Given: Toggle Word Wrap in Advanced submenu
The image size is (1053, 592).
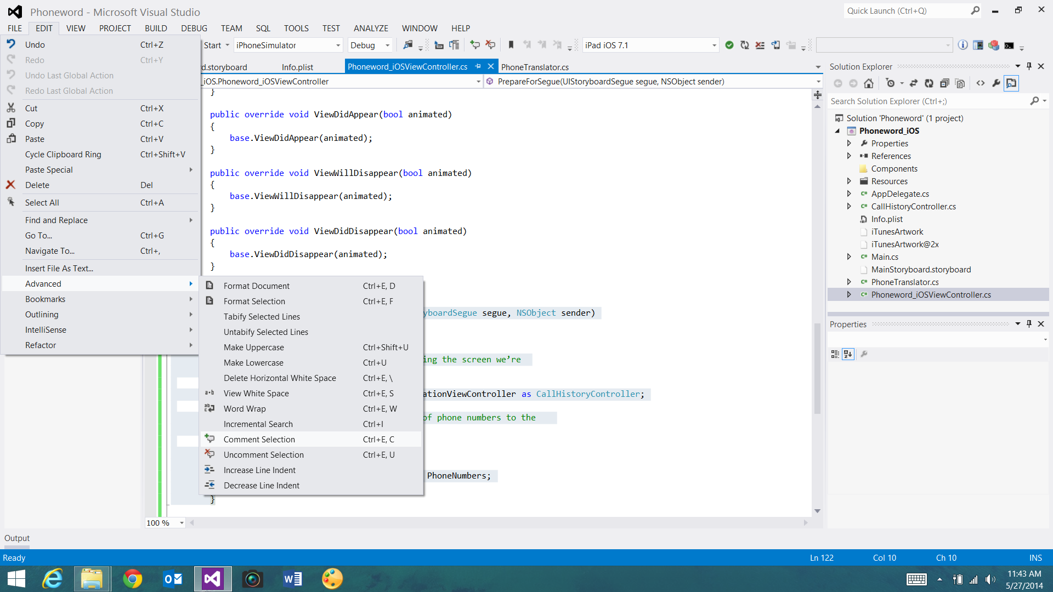Looking at the screenshot, I should 245,409.
